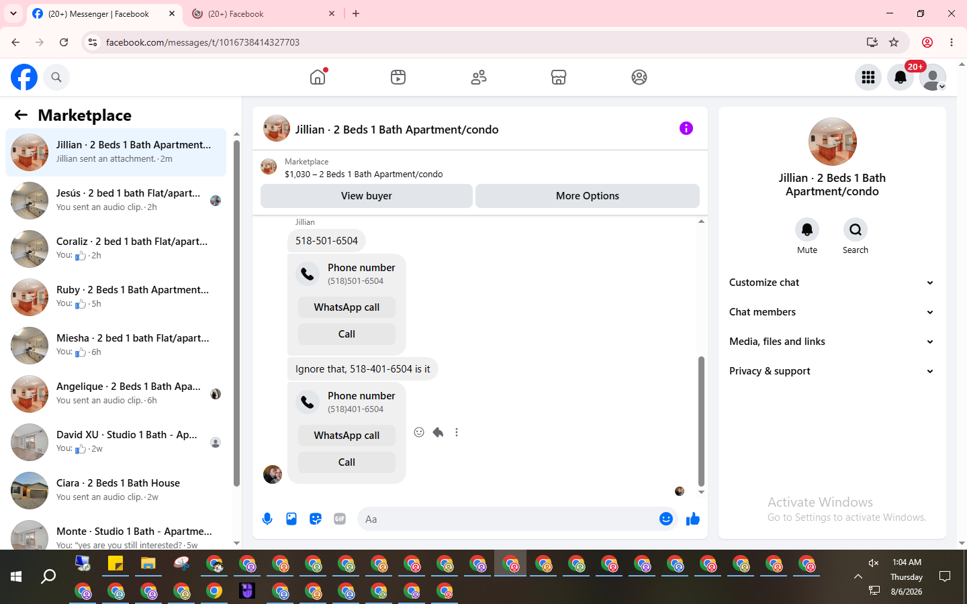This screenshot has height=604, width=967.
Task: Attach a photo with the image icon
Action: point(291,519)
